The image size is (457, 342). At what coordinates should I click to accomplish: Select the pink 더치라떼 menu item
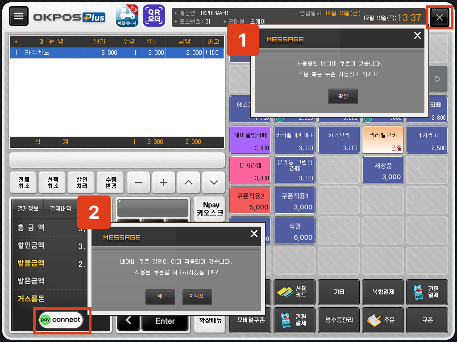[x=250, y=170]
